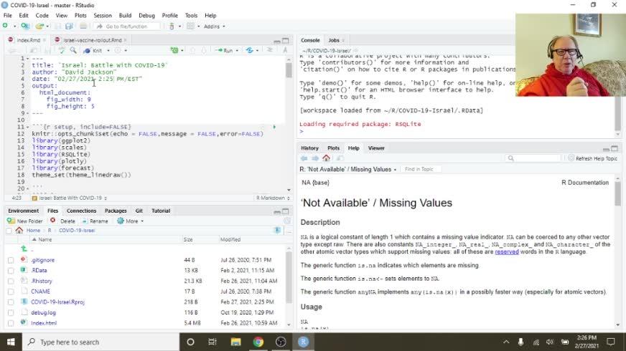626x351 pixels.
Task: Click the Save all documents icon
Action: tap(69, 27)
